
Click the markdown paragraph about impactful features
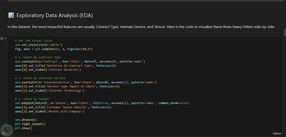click(141, 27)
